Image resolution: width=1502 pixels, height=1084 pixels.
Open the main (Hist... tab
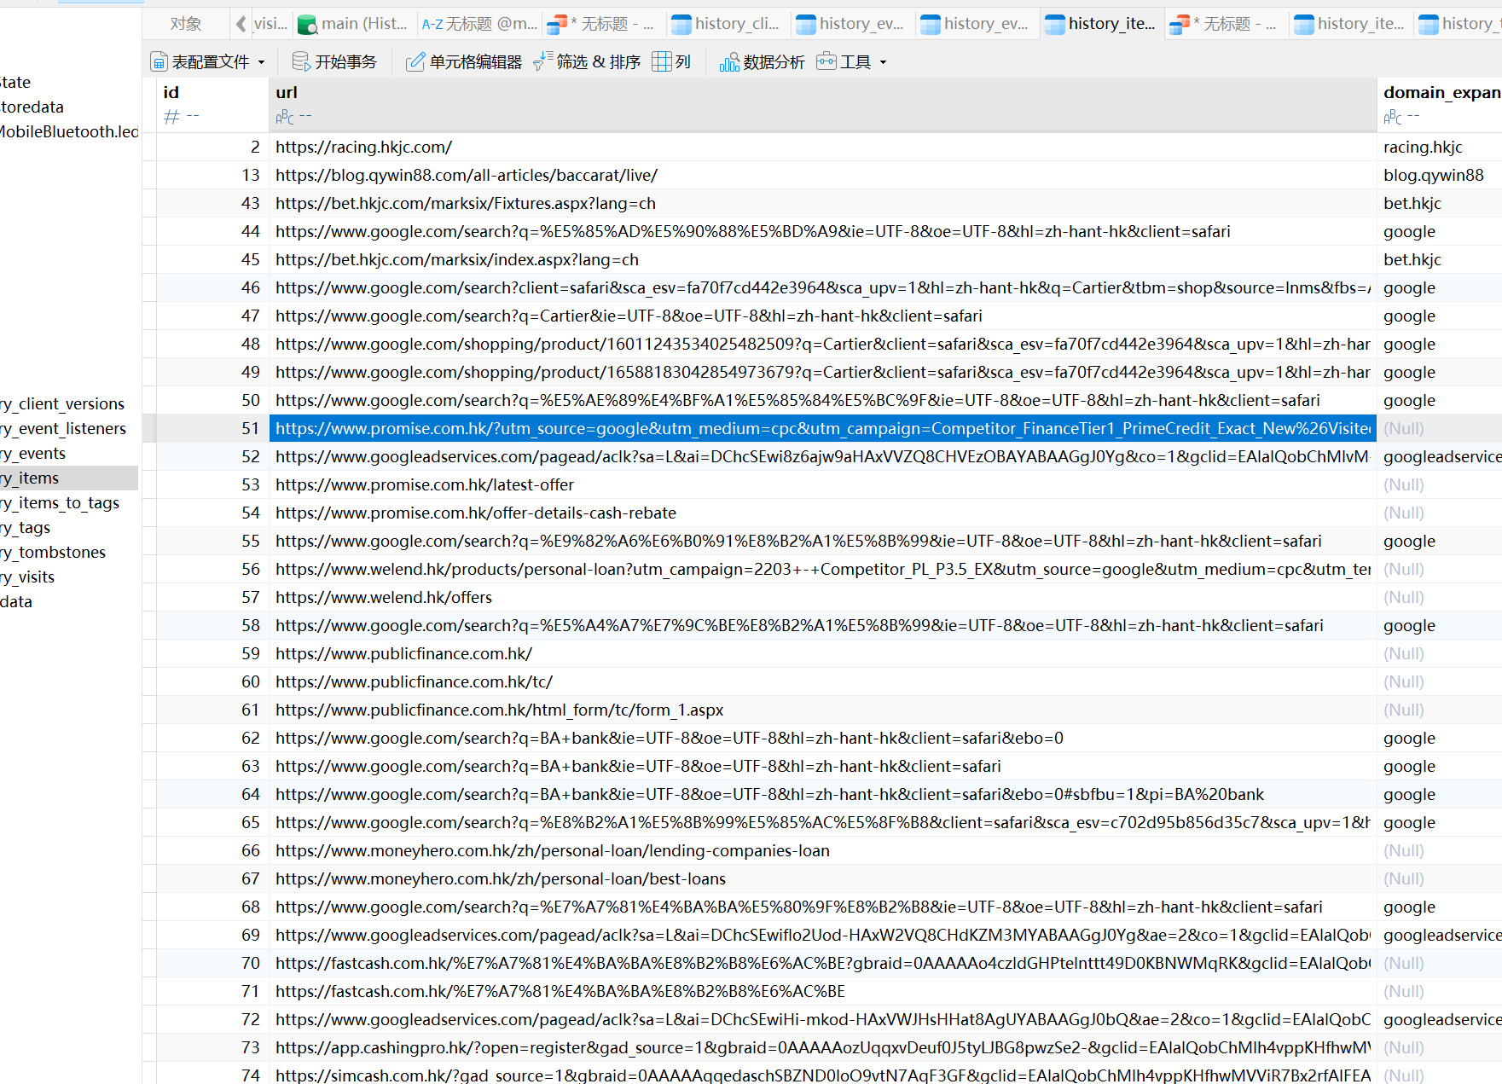[x=353, y=24]
